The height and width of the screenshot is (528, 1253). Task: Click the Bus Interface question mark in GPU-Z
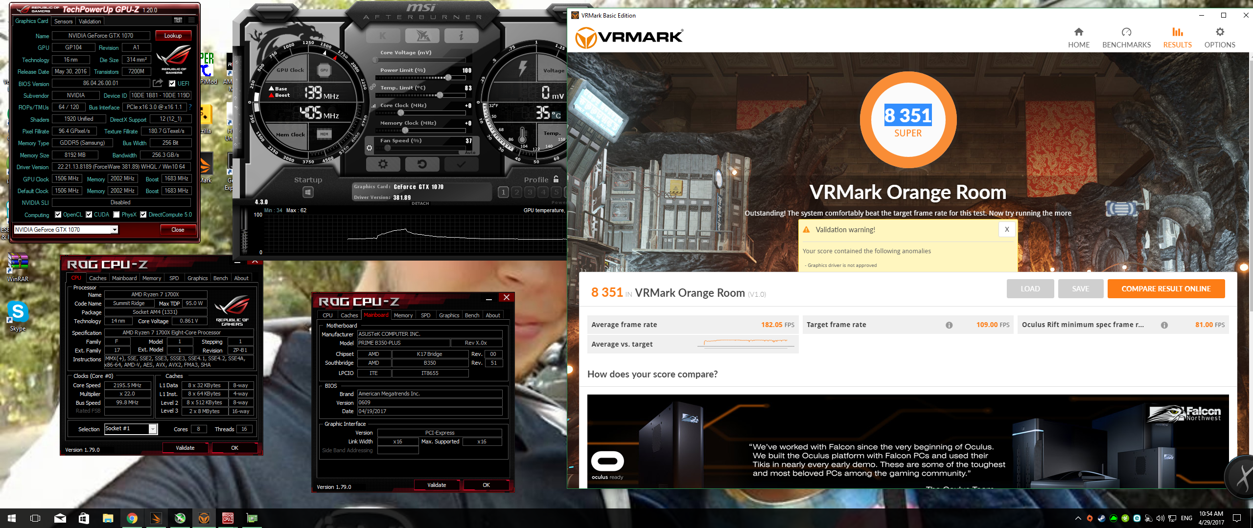click(190, 107)
